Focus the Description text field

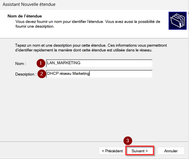tap(99, 74)
